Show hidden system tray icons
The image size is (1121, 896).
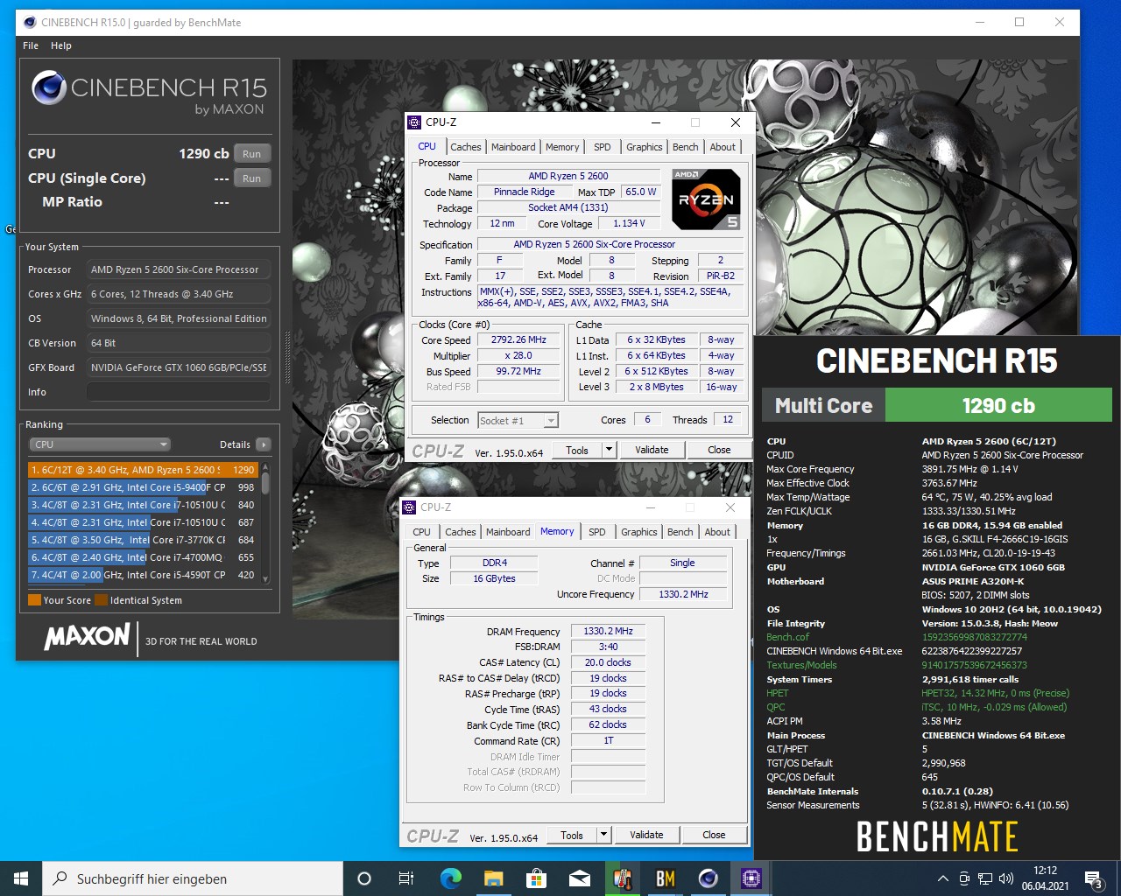coord(942,878)
